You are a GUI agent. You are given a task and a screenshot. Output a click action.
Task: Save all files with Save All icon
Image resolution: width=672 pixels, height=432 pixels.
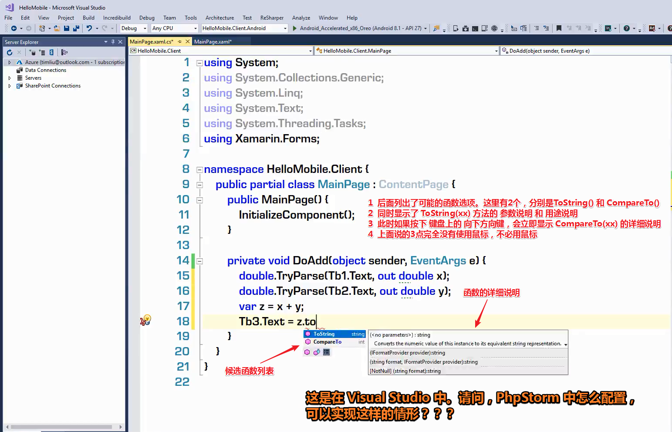(x=77, y=28)
